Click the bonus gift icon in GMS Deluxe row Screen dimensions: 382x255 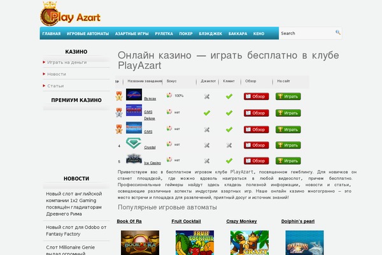(x=169, y=112)
